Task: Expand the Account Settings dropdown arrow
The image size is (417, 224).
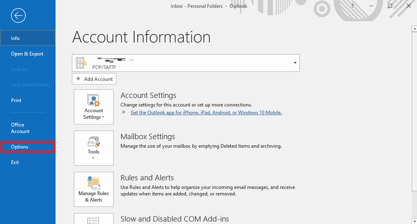Action: click(103, 117)
